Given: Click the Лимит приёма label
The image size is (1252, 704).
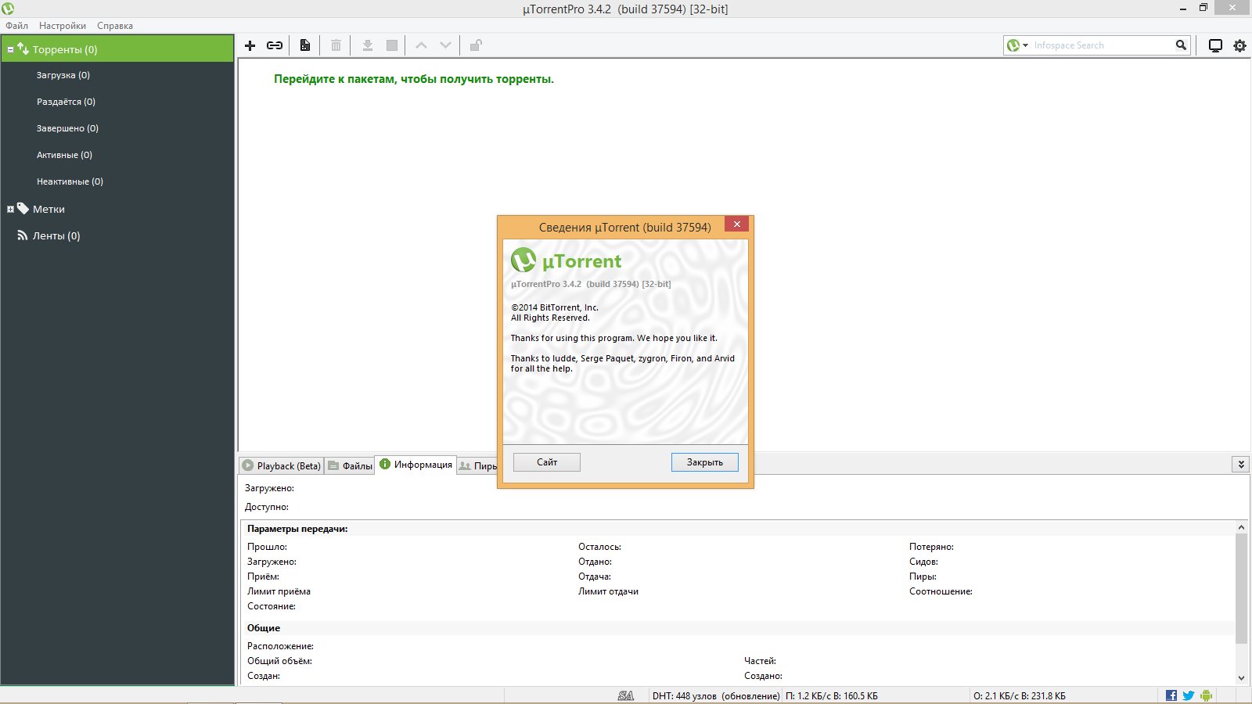Looking at the screenshot, I should (279, 591).
